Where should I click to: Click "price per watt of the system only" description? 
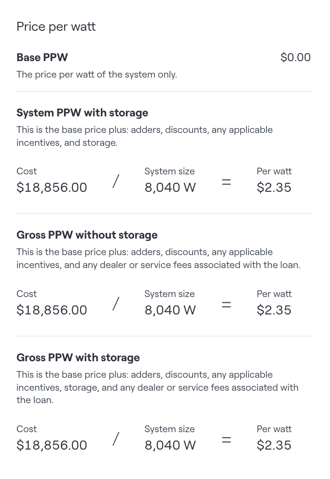97,74
